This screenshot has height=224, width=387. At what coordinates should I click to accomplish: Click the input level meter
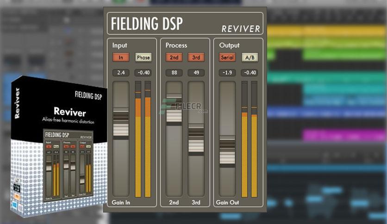click(143, 139)
